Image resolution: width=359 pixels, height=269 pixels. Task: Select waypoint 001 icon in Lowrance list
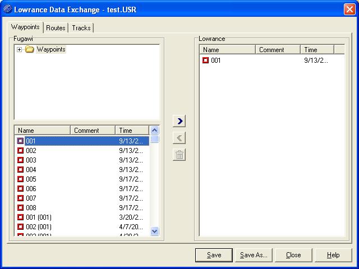pyautogui.click(x=205, y=60)
